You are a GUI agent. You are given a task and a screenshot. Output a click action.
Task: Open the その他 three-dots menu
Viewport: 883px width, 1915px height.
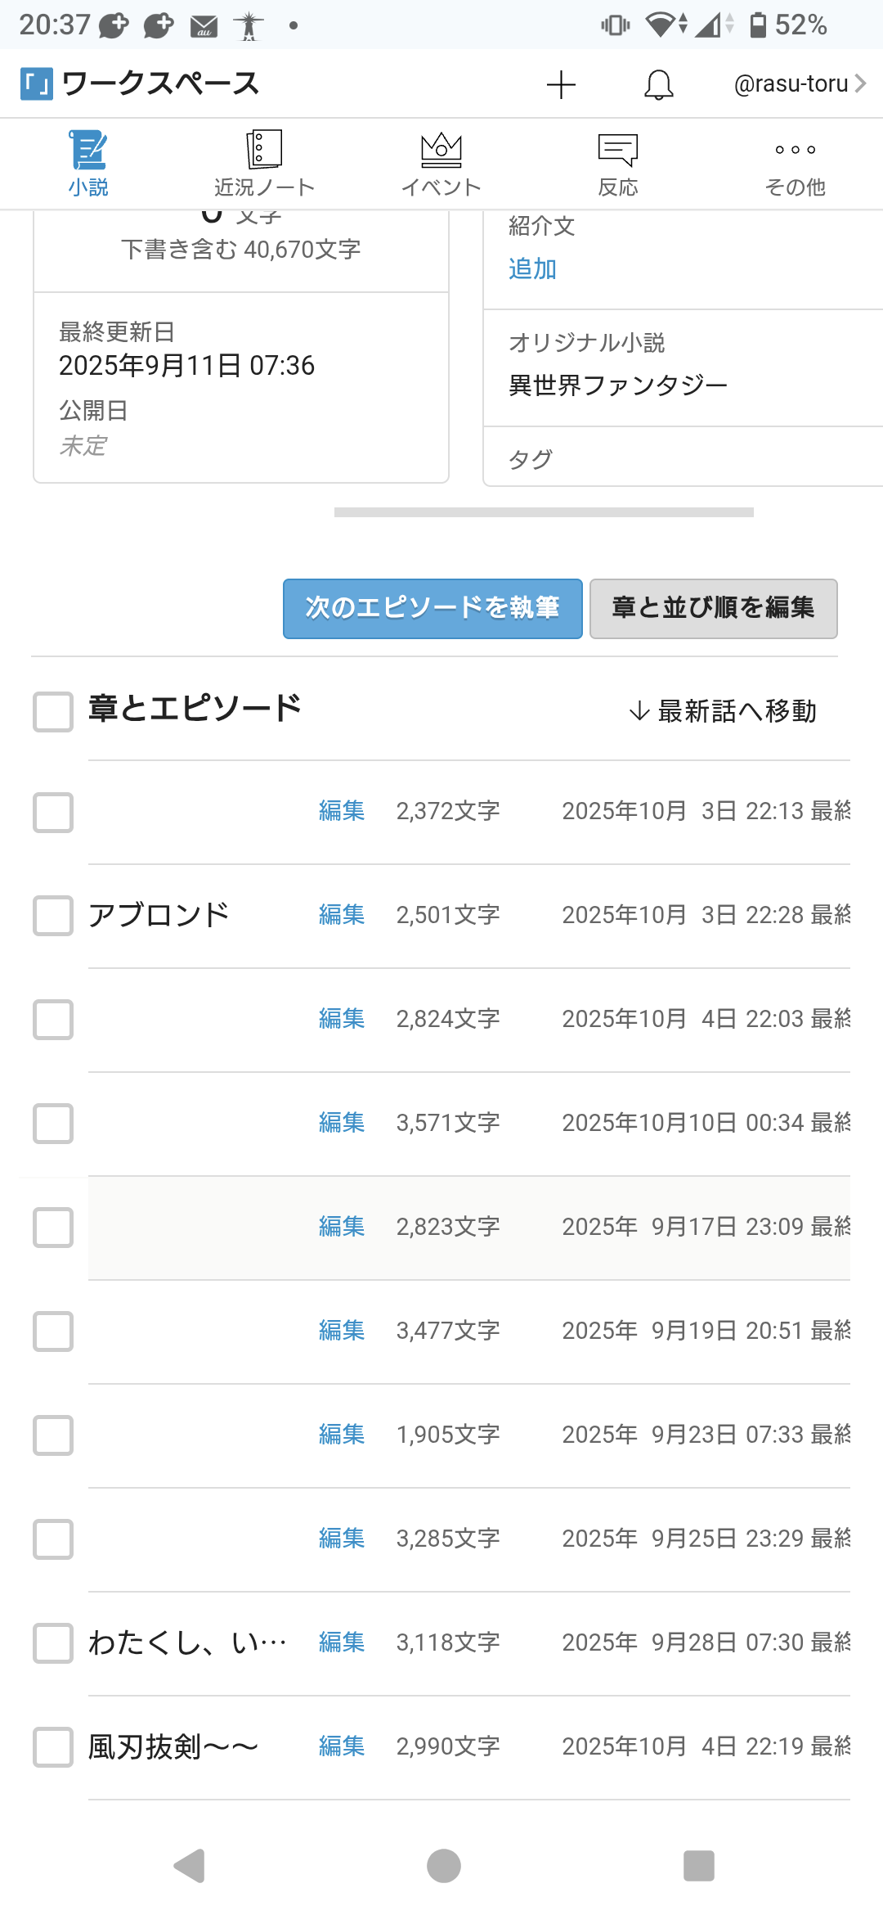pos(795,151)
